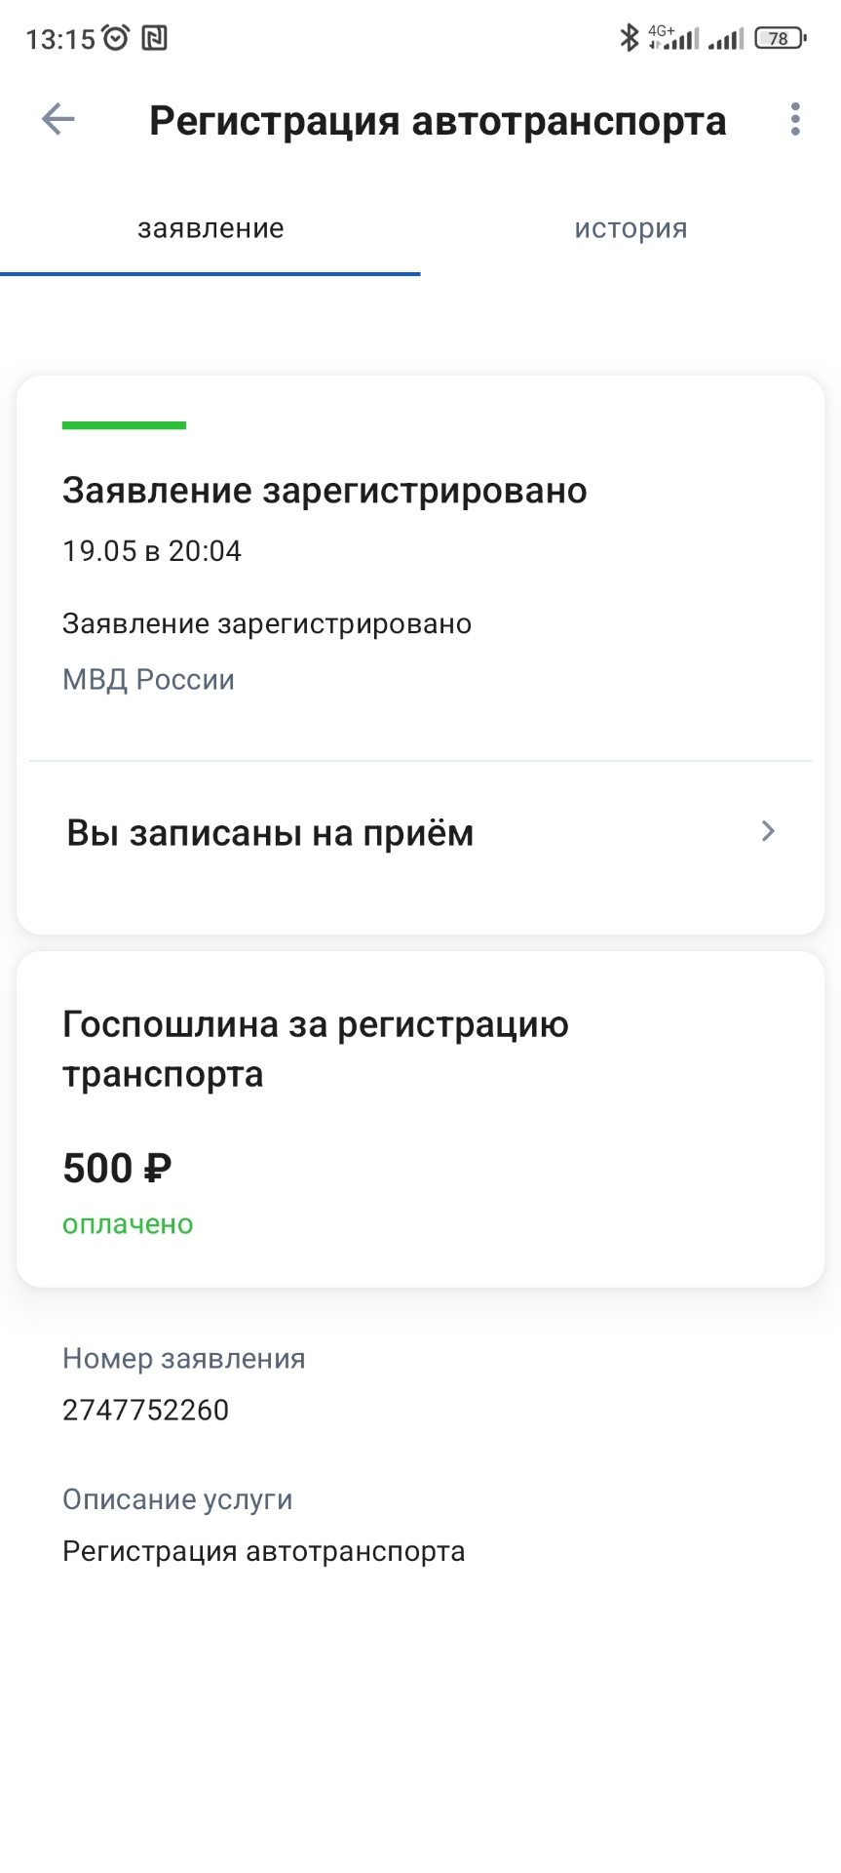The image size is (841, 1873).
Task: Switch to the "заявление" tab
Action: 210,229
